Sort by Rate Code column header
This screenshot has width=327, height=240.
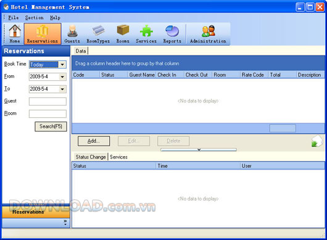tap(254, 75)
